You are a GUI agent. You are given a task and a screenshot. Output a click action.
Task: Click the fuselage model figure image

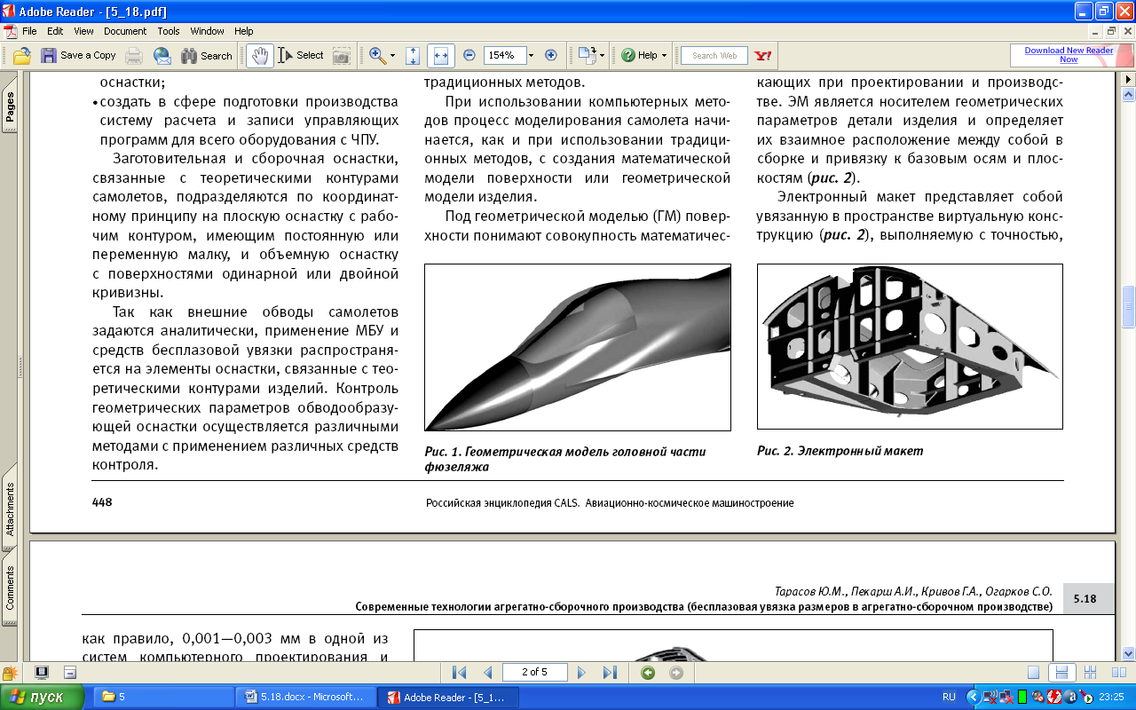[578, 347]
